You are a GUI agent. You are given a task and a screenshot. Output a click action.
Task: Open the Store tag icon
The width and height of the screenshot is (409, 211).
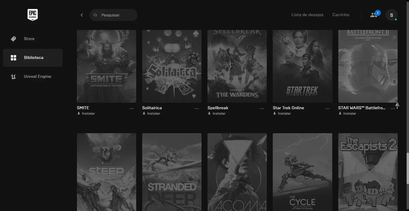tap(13, 39)
